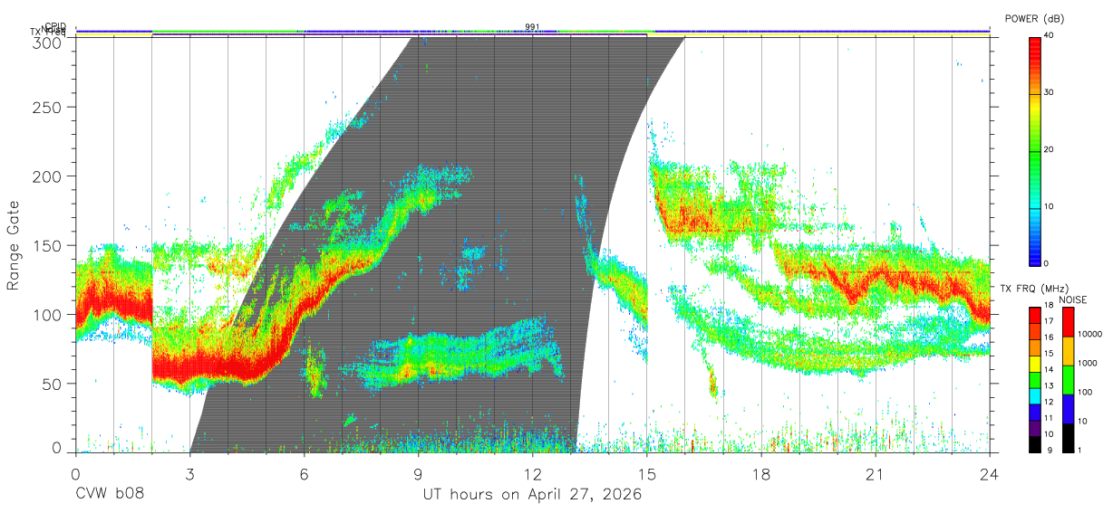Click the purple 10–11 MHz TX FRQ swatch

(1035, 427)
